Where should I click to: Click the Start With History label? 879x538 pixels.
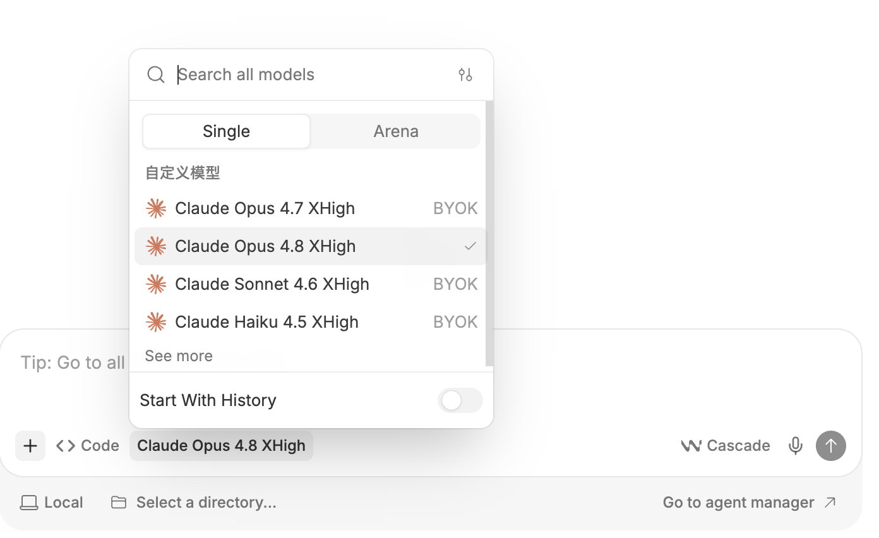click(x=208, y=400)
